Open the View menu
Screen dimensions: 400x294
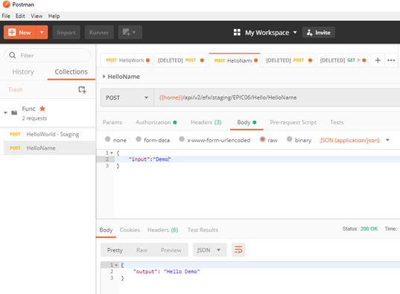(x=36, y=16)
